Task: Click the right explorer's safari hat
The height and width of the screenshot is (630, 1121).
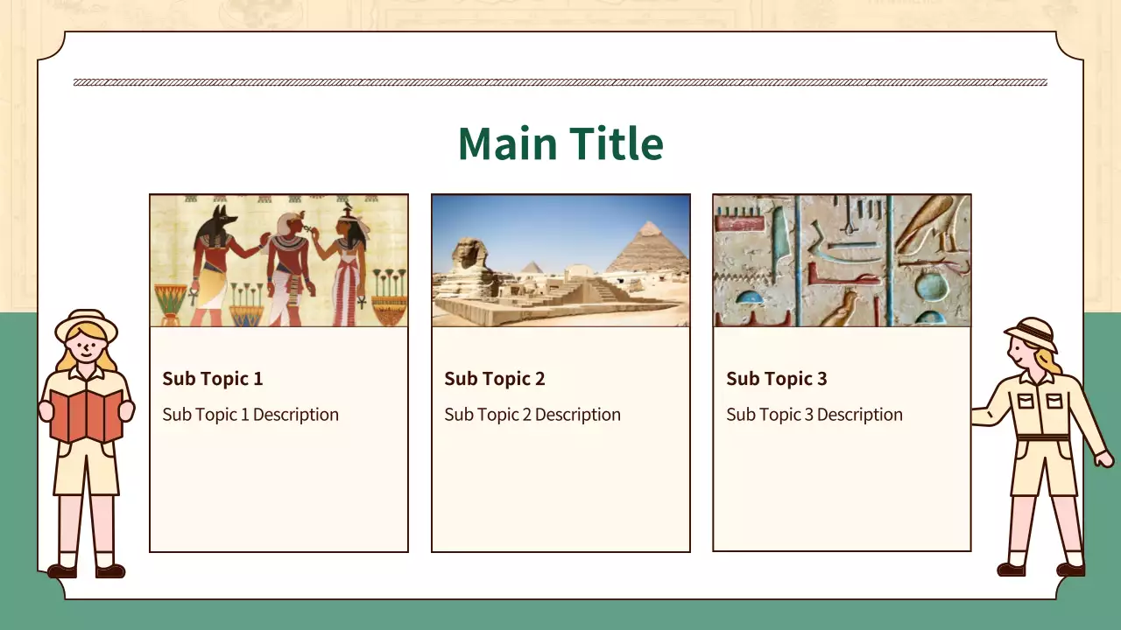Action: (1033, 332)
